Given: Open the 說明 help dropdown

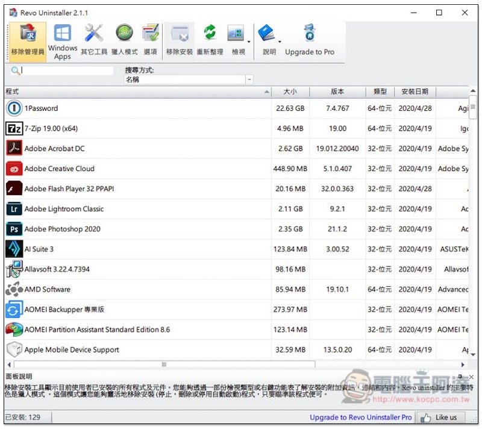Looking at the screenshot, I should tap(269, 40).
